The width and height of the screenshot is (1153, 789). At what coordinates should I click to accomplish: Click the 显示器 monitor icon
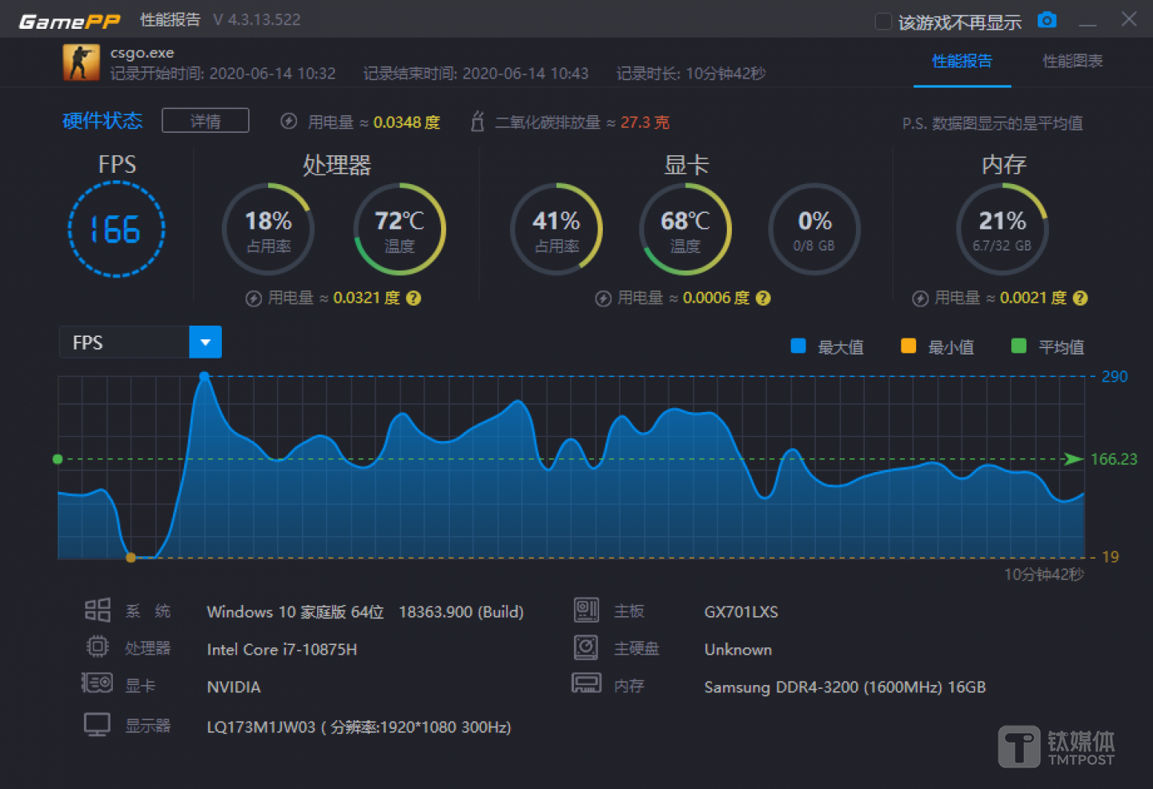coord(97,723)
